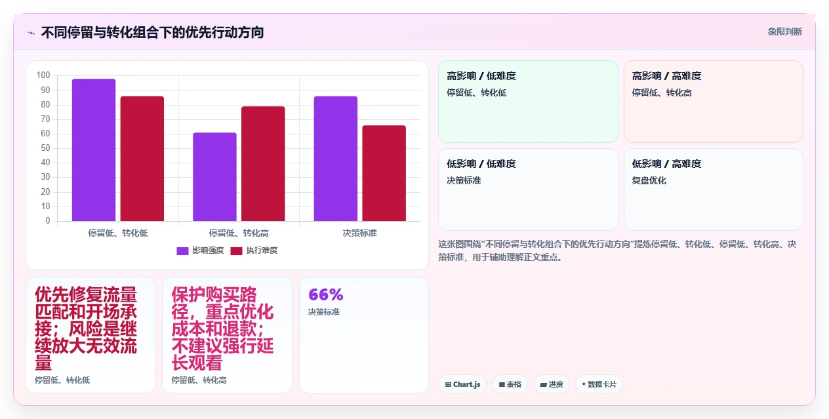Viewport: 829px width, 419px height.
Task: Click 决策标准 in the 低影响 / 低难度 quadrant
Action: point(464,180)
